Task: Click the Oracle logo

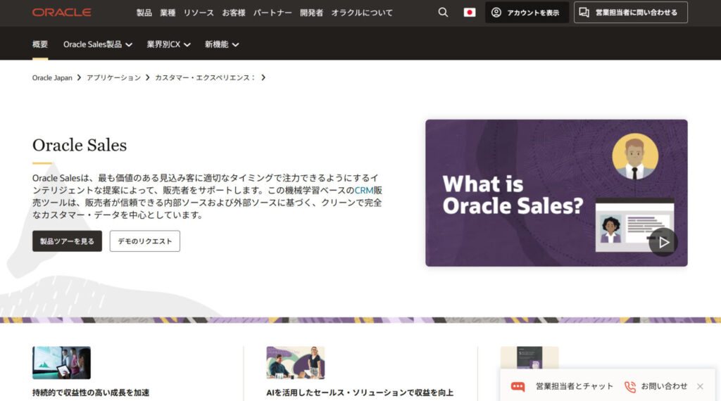Action: [62, 13]
